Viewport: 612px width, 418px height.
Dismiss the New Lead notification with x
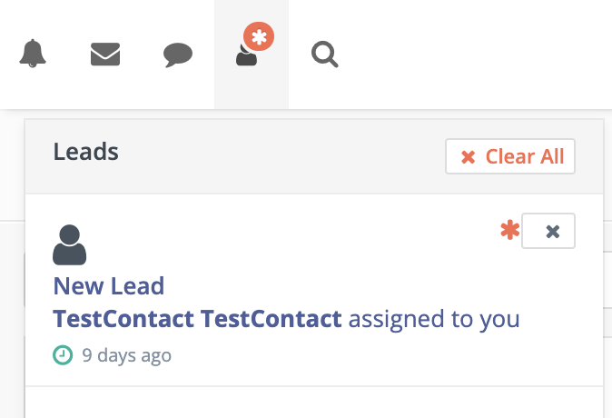tap(548, 231)
